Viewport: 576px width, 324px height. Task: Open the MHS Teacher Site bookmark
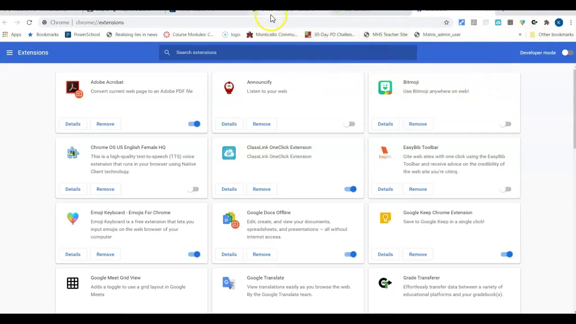(386, 35)
